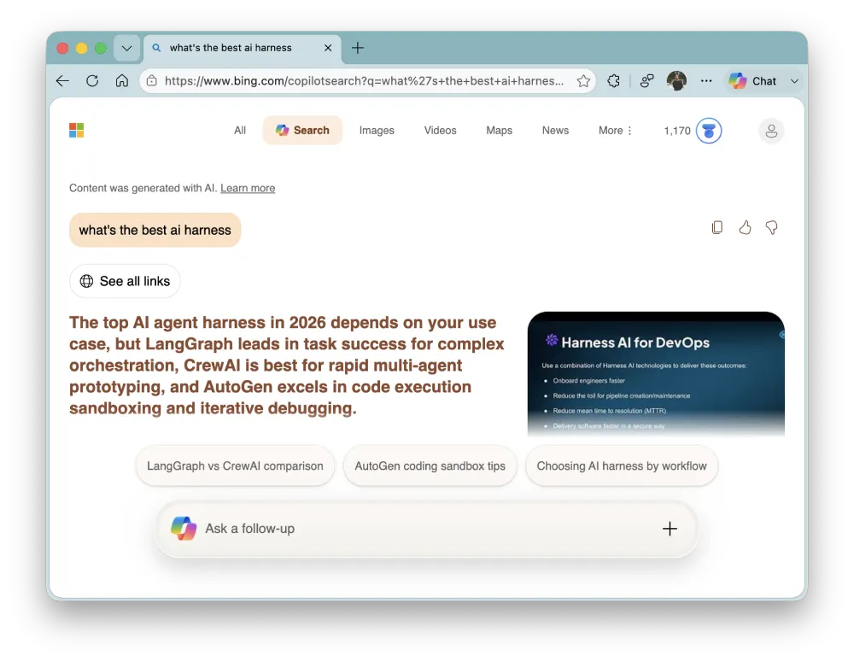Screen dimensions: 854x662
Task: Switch to the News tab
Action: coord(555,131)
